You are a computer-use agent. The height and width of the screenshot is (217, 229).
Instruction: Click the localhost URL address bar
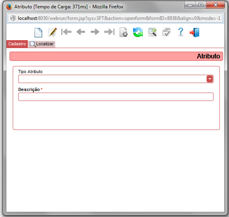[119, 18]
